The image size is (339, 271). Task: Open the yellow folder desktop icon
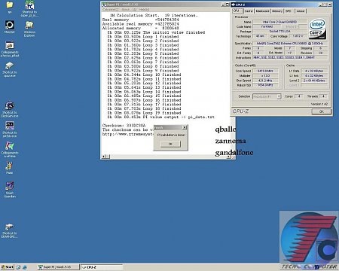click(10, 7)
